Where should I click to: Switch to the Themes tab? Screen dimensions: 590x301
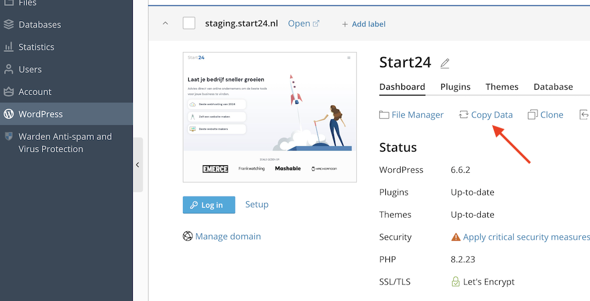(501, 87)
